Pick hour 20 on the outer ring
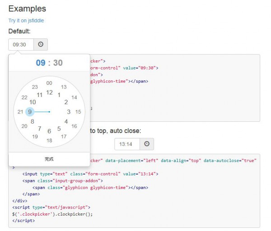Viewport: 271px width, 231px height. click(24, 126)
